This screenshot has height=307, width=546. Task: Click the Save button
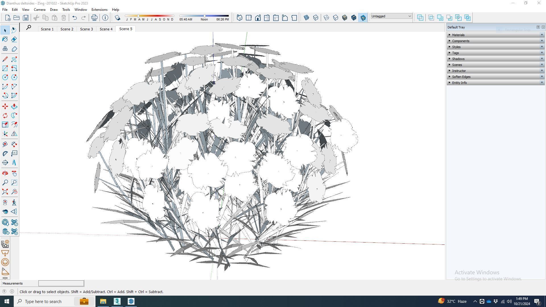tap(26, 18)
